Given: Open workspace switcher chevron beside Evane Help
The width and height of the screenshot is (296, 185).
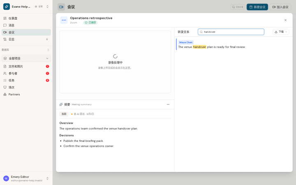Looking at the screenshot, I should (47, 7).
